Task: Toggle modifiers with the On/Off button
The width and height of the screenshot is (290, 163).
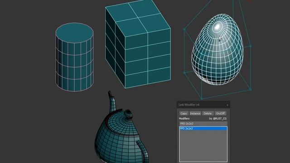Action: [220, 113]
